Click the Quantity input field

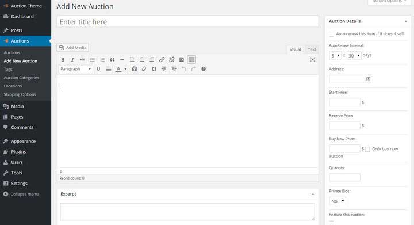[344, 177]
